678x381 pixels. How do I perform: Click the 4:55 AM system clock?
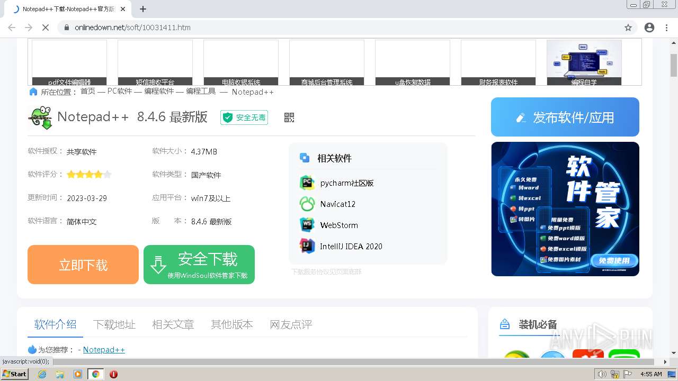pyautogui.click(x=651, y=374)
